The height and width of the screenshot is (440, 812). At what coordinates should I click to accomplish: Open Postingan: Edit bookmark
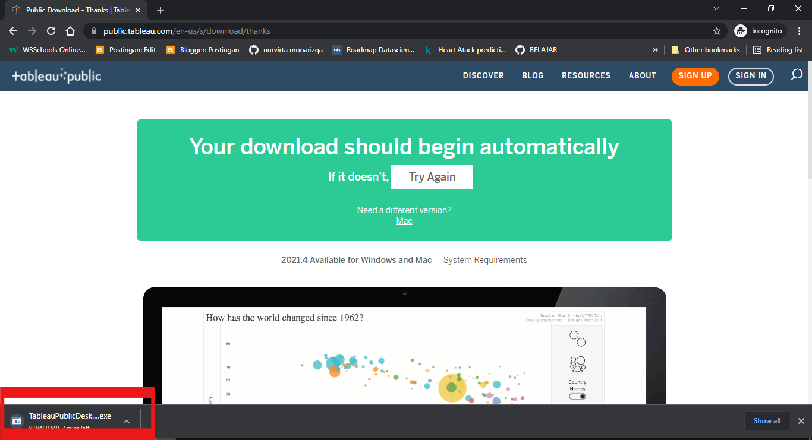coord(125,50)
